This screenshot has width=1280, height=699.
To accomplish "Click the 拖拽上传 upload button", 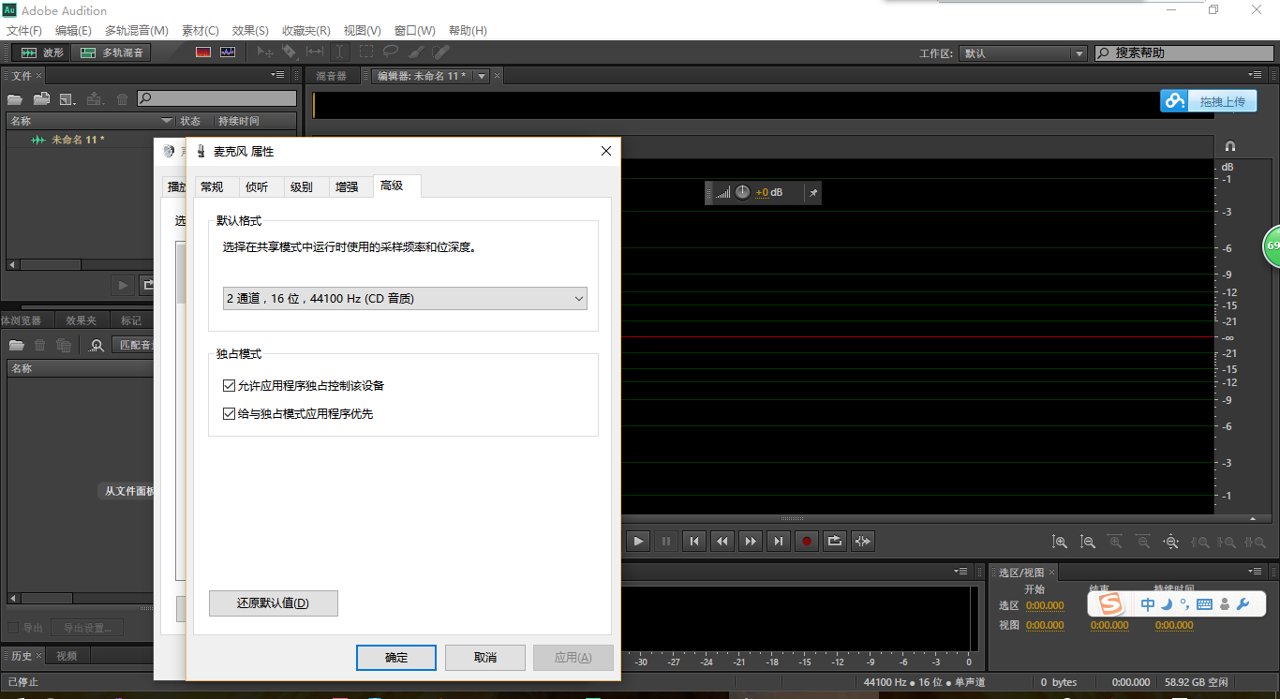I will tap(1209, 101).
